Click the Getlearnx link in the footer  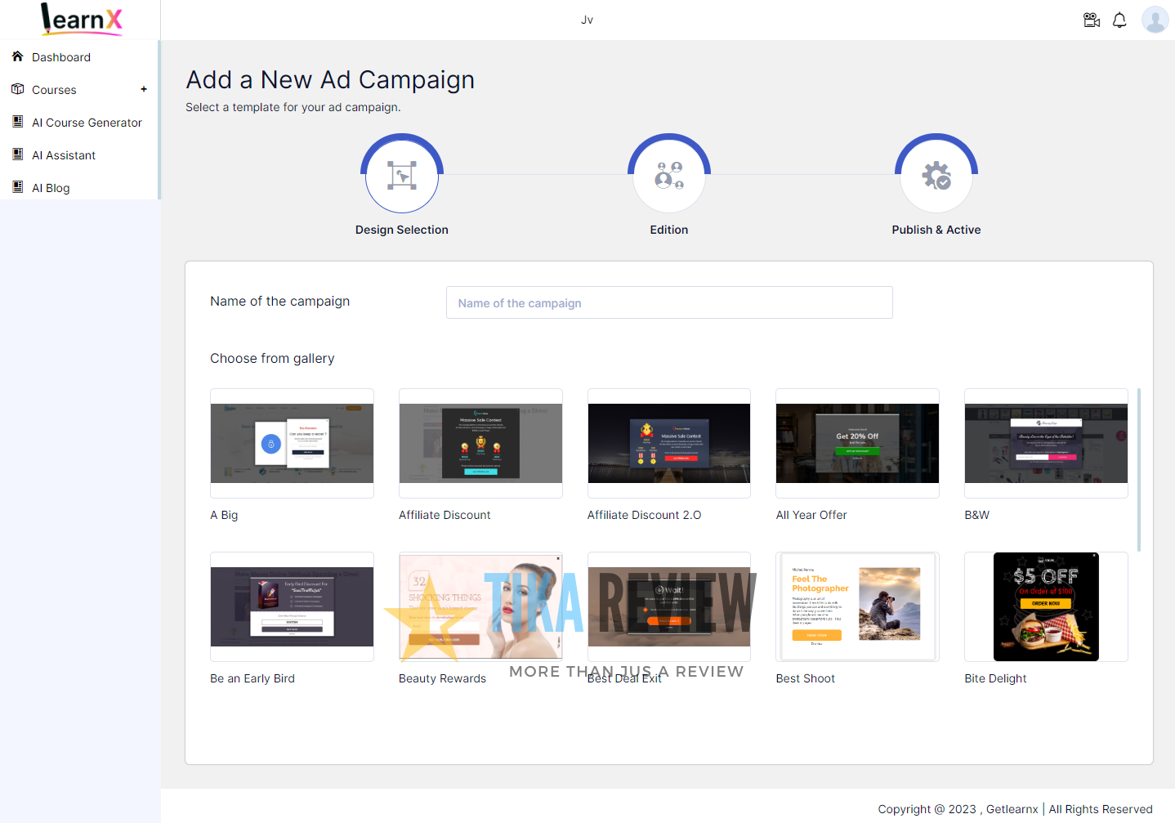(1012, 808)
